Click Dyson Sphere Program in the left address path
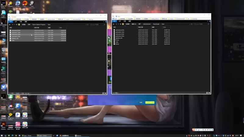The height and width of the screenshot is (137, 244). tap(39, 25)
